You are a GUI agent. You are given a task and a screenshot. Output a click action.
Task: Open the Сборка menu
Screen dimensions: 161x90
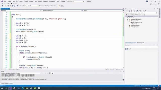[x=26, y=1]
